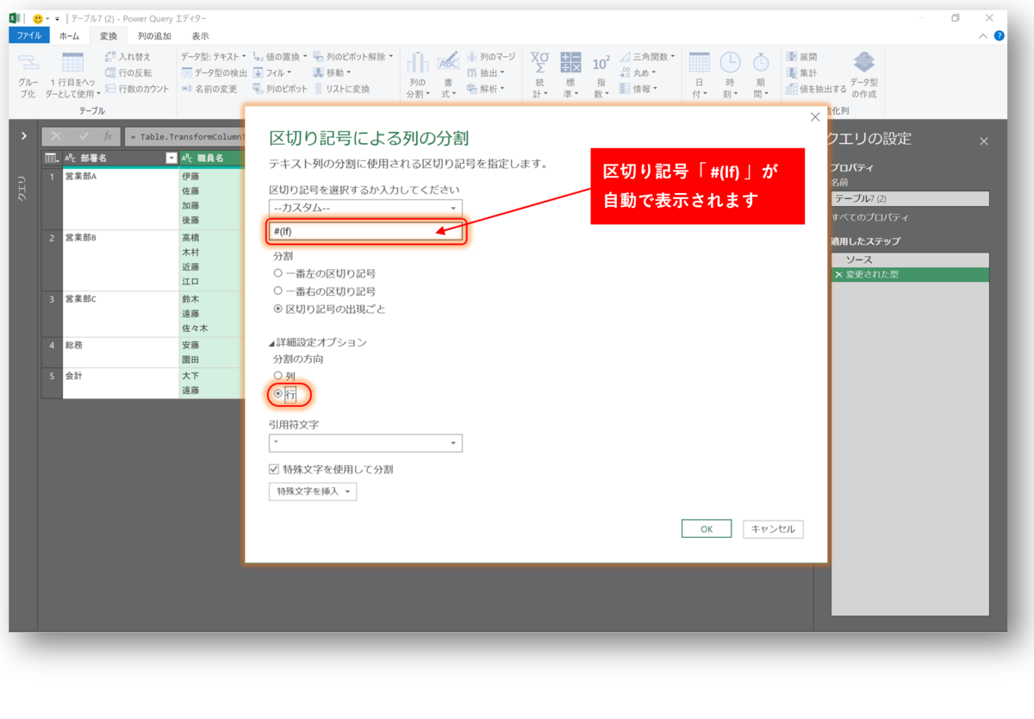
Task: Click the データ型の作成 icon
Action: point(863,63)
